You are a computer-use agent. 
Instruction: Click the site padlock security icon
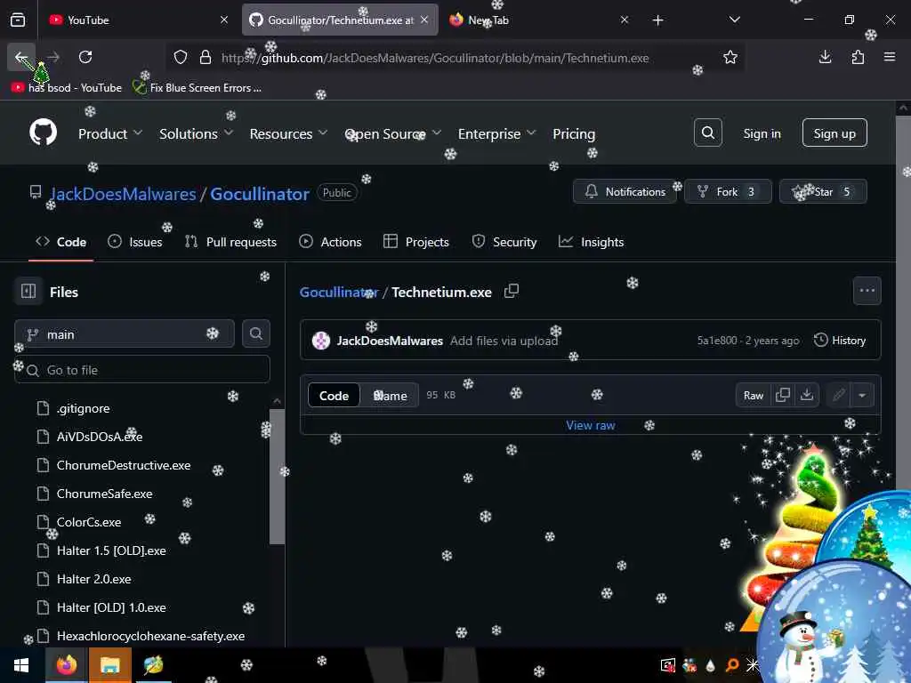point(206,58)
